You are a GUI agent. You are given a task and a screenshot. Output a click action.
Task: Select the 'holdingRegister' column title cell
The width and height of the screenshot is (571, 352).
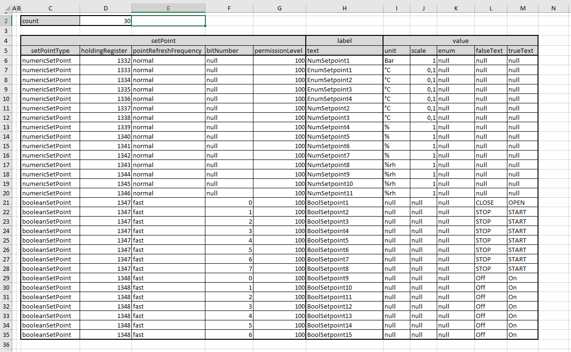106,50
